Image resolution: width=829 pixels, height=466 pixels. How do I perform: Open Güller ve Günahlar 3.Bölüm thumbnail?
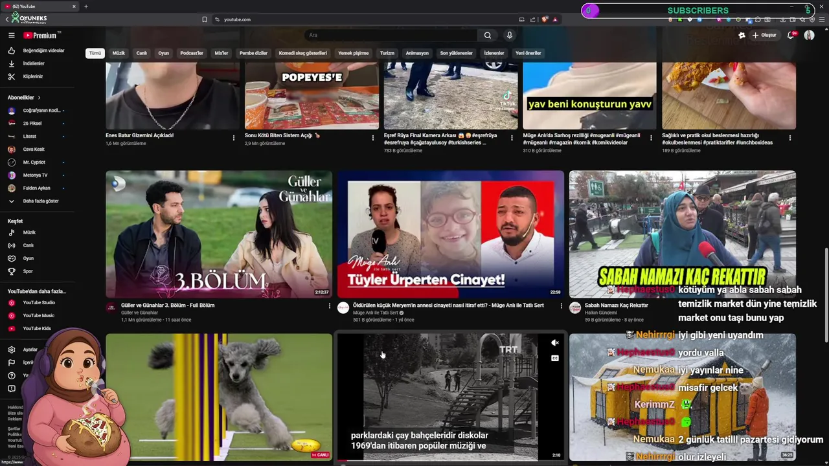click(x=219, y=234)
